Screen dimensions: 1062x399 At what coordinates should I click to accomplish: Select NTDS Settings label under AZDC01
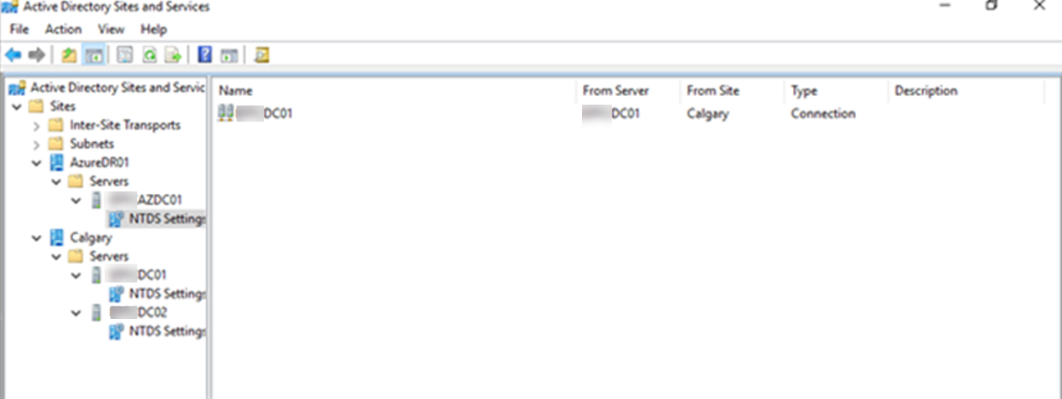coord(167,219)
